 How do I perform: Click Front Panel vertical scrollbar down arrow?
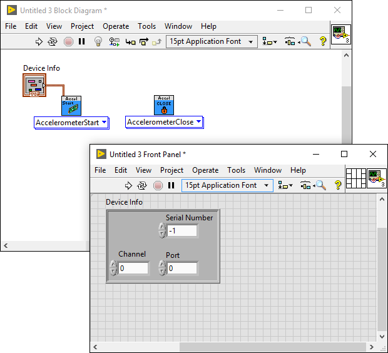pos(382,337)
